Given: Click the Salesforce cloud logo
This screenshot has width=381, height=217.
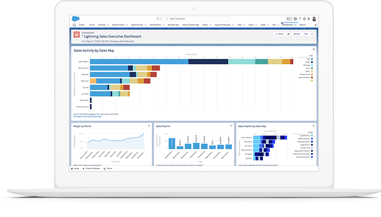Looking at the screenshot, I should [x=75, y=19].
